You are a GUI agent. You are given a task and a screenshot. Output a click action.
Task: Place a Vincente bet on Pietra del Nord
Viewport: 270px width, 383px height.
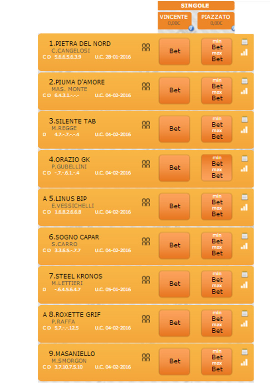coord(174,51)
